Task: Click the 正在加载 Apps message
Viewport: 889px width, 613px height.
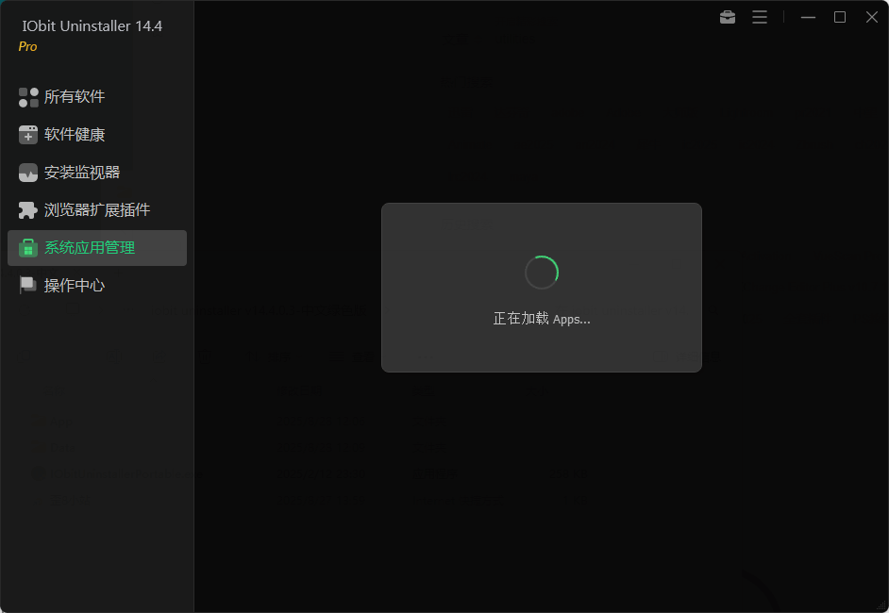Action: pyautogui.click(x=541, y=319)
